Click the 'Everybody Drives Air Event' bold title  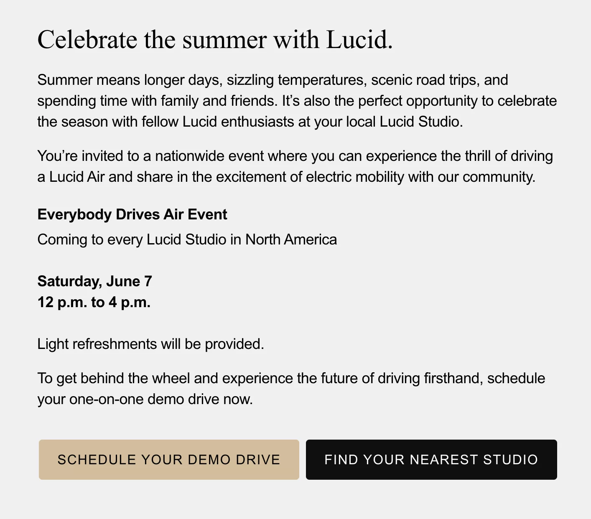coord(132,214)
